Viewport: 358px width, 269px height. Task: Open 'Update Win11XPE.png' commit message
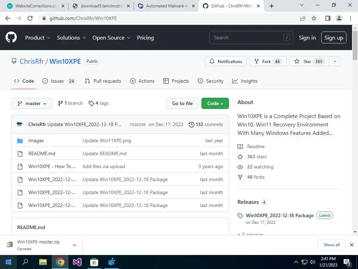pos(107,141)
